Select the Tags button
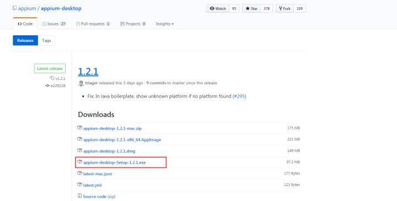 point(46,40)
